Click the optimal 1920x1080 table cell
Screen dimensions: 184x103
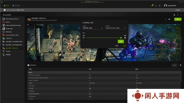tap(139, 83)
